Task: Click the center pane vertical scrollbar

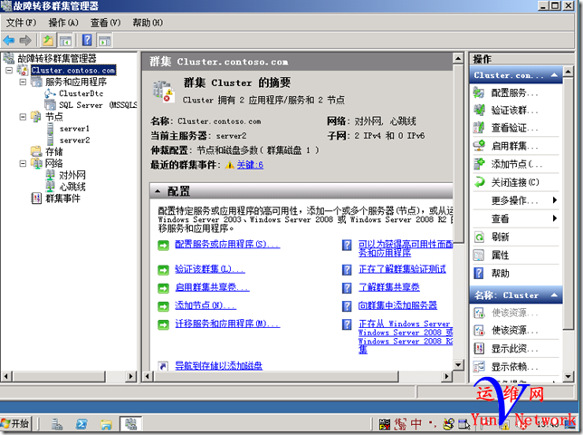Action: [458, 152]
